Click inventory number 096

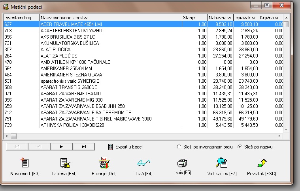pos(8,37)
